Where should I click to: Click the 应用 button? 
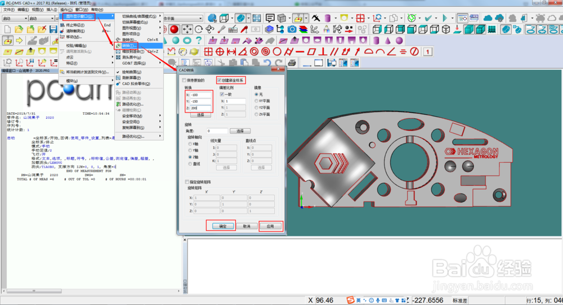pyautogui.click(x=270, y=226)
